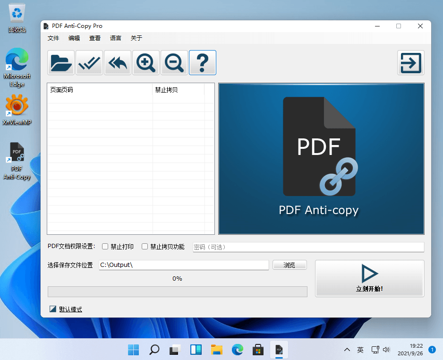Viewport: 443px width, 360px height.
Task: Open Task View on the taskbar
Action: (175, 350)
